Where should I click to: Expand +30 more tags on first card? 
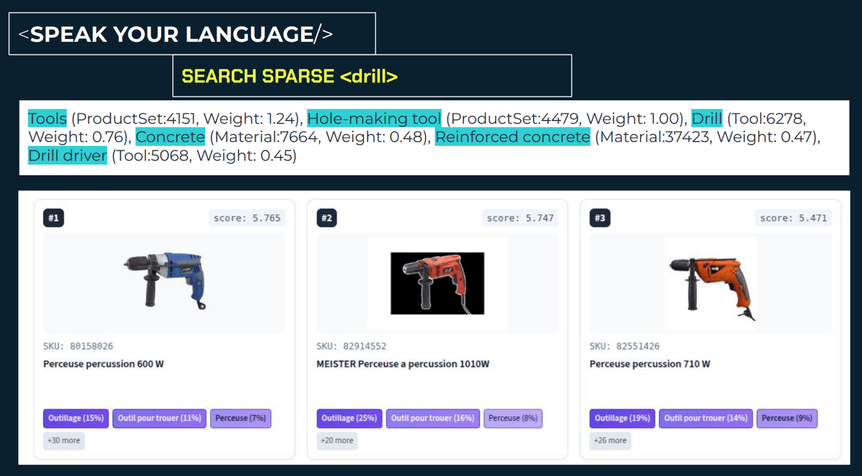[64, 440]
